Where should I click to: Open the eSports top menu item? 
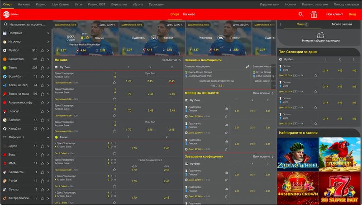pyautogui.click(x=138, y=4)
